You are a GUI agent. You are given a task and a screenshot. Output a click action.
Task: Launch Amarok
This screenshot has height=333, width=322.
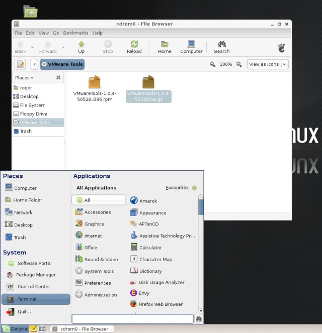[x=143, y=201]
